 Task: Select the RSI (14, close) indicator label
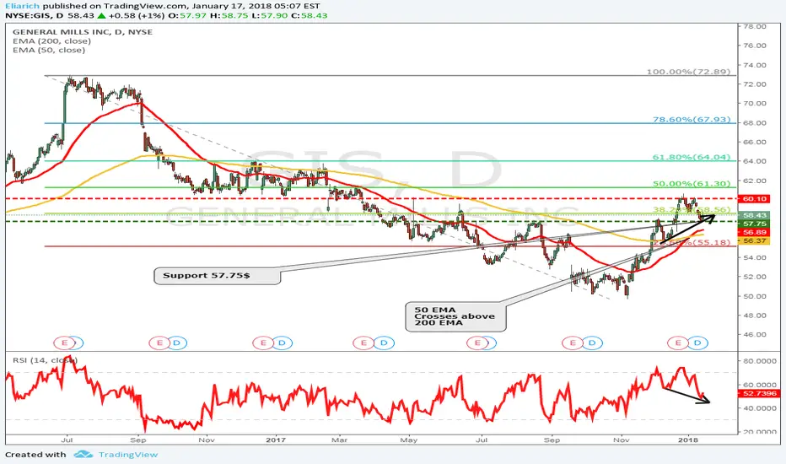45,360
